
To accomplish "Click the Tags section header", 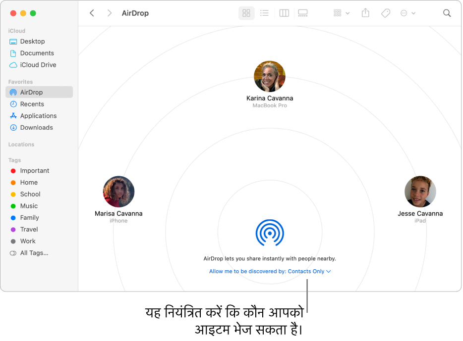I will [x=14, y=160].
